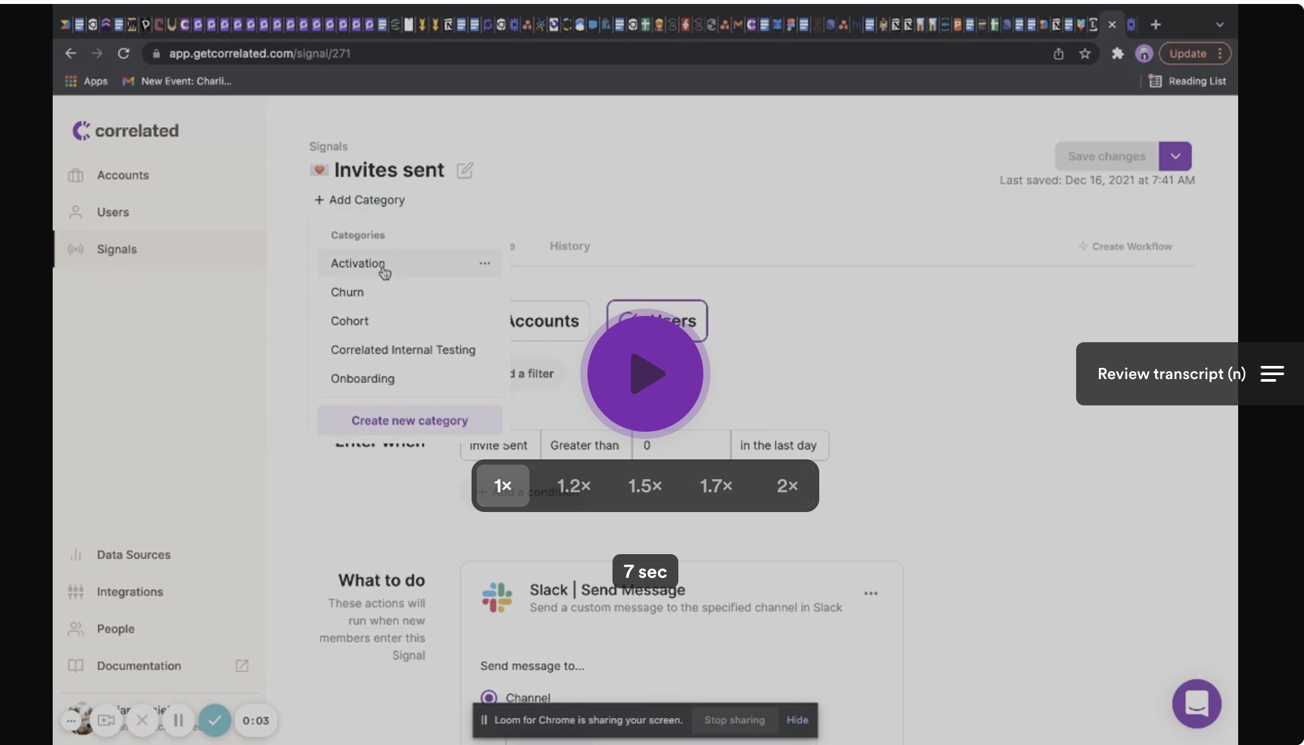Open the Slack Send Message three-dot menu
Image resolution: width=1304 pixels, height=745 pixels.
pos(871,594)
